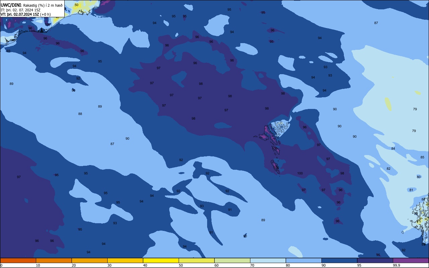Click the '30' tick label on legend scale

point(110,265)
